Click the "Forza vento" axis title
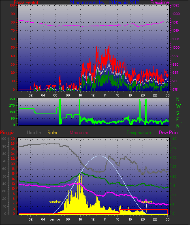This screenshot has height=225, width=190. point(26,2)
